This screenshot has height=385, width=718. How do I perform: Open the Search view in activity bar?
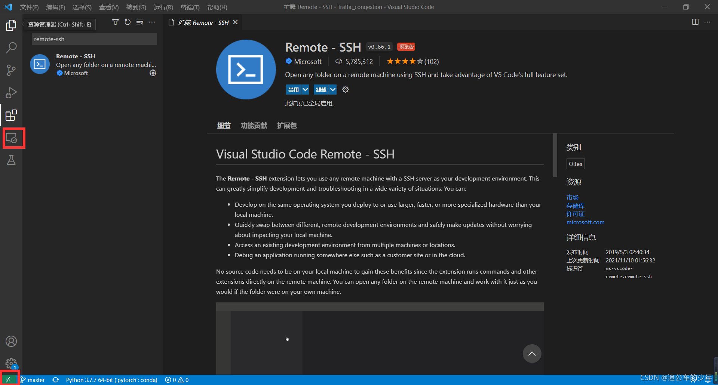click(11, 48)
